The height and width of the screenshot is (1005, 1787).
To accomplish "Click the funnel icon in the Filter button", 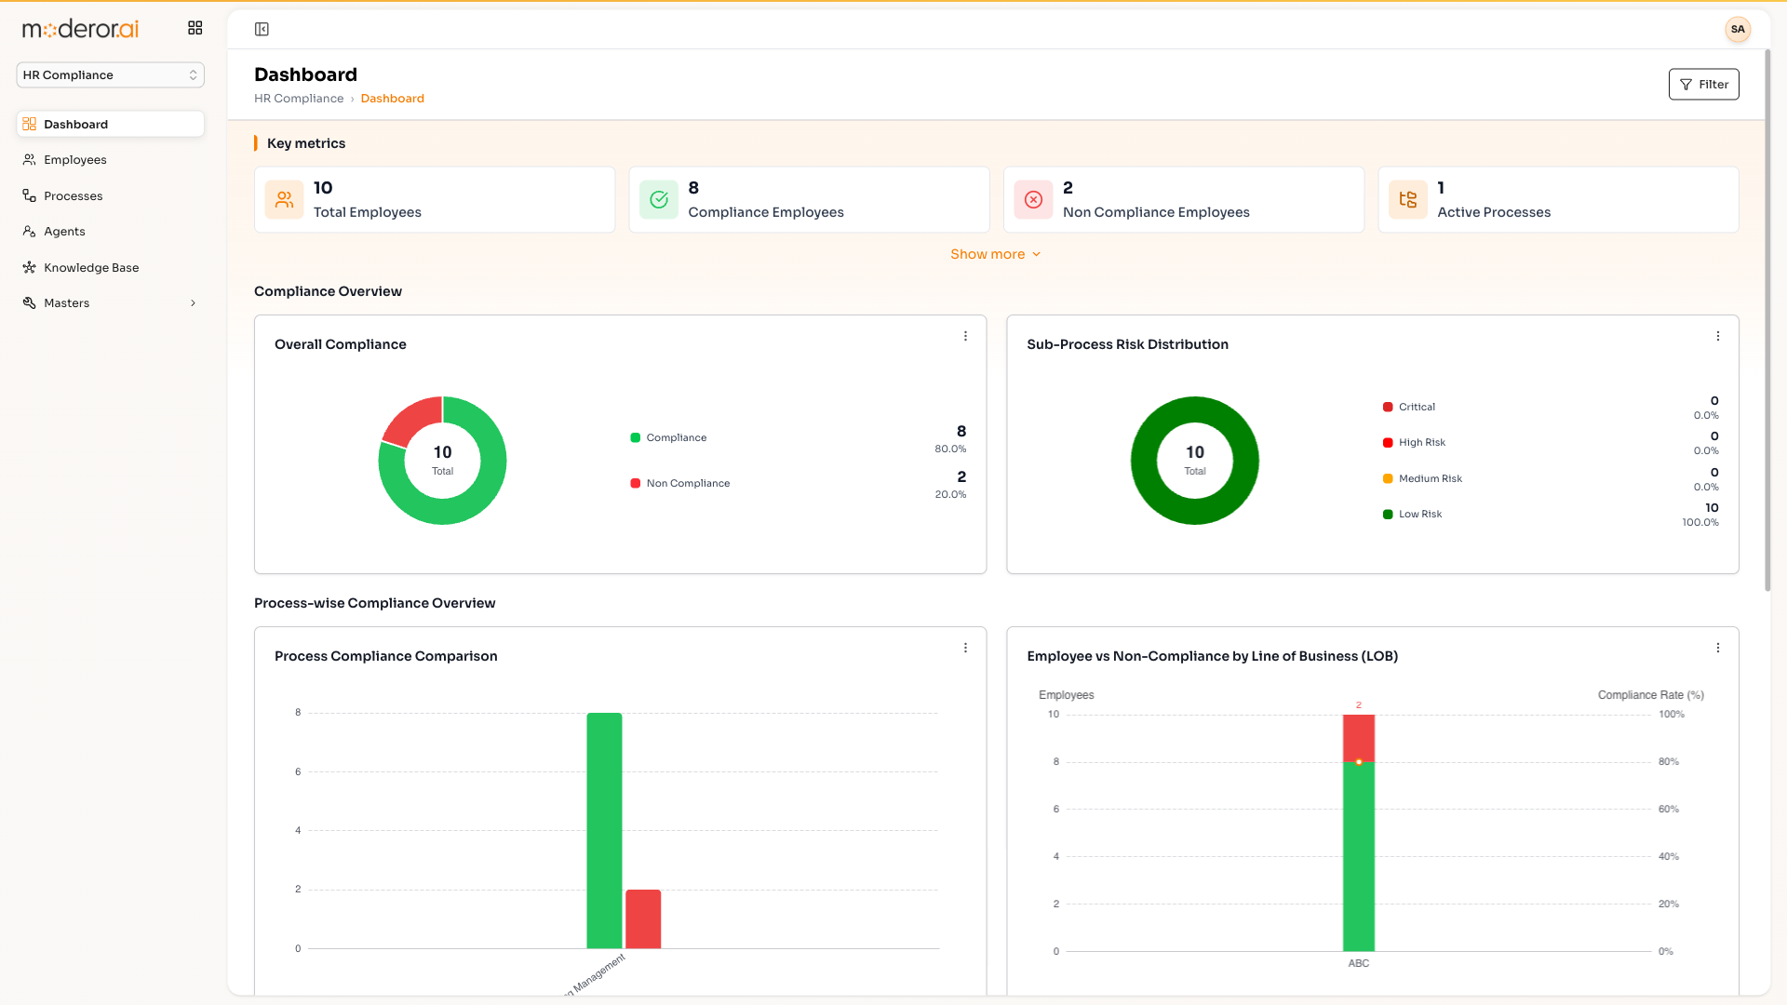I will [x=1686, y=86].
